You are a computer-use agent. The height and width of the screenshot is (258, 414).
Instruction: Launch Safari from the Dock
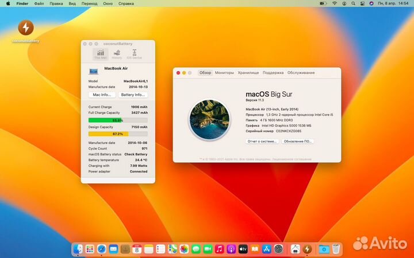[x=102, y=249]
